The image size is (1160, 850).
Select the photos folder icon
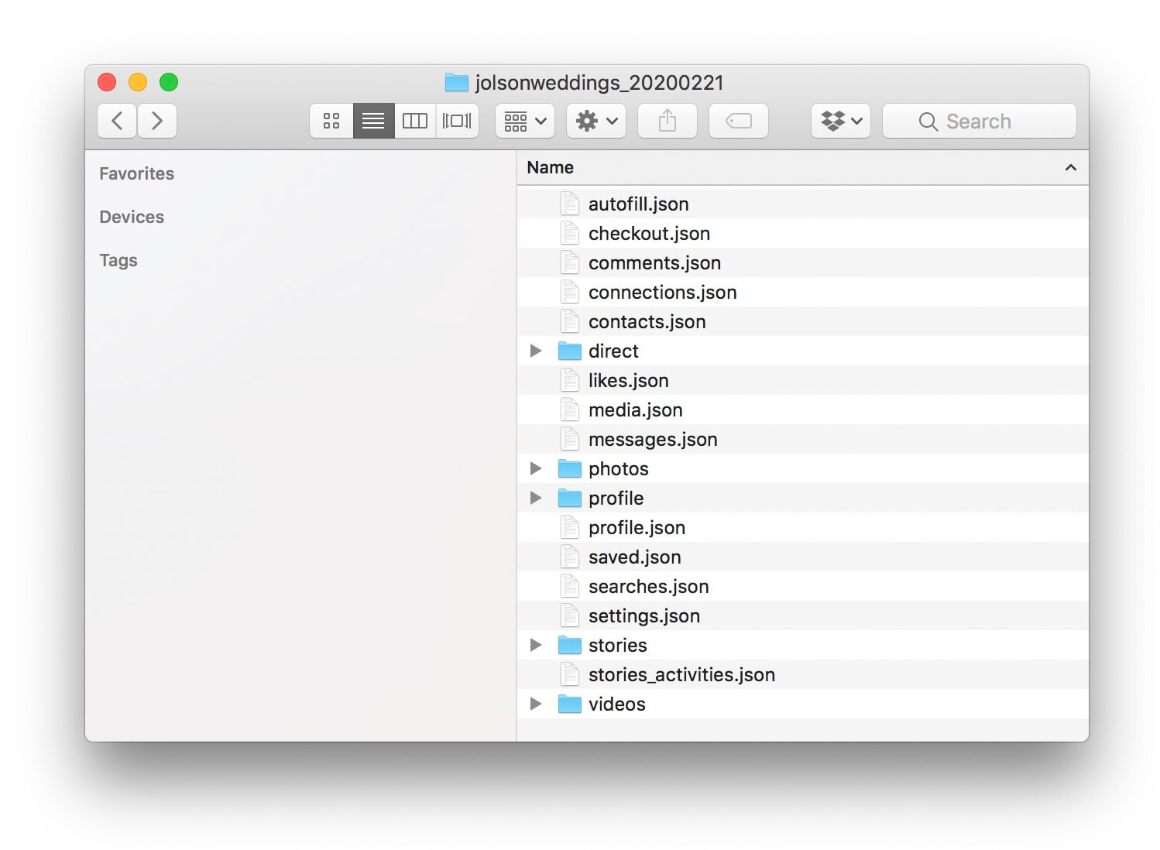click(570, 468)
